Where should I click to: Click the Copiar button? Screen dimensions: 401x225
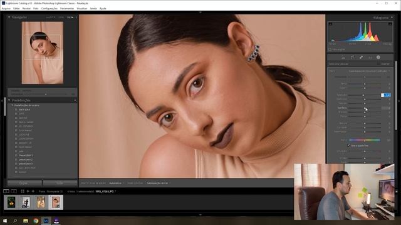click(24, 183)
